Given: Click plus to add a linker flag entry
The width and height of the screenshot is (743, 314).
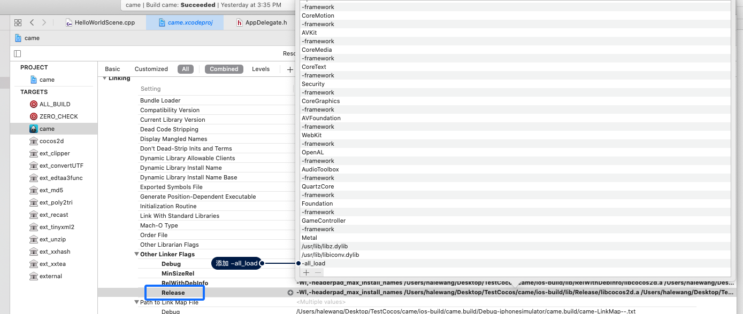Looking at the screenshot, I should [307, 272].
